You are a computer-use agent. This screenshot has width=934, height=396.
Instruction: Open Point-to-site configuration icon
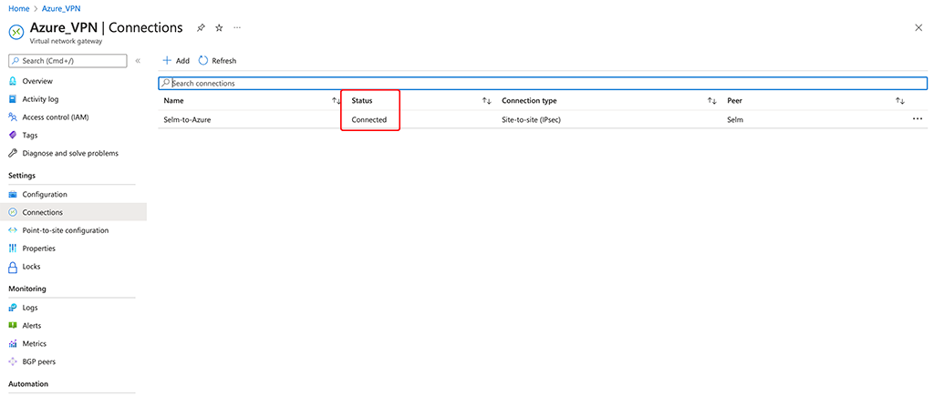pyautogui.click(x=13, y=230)
